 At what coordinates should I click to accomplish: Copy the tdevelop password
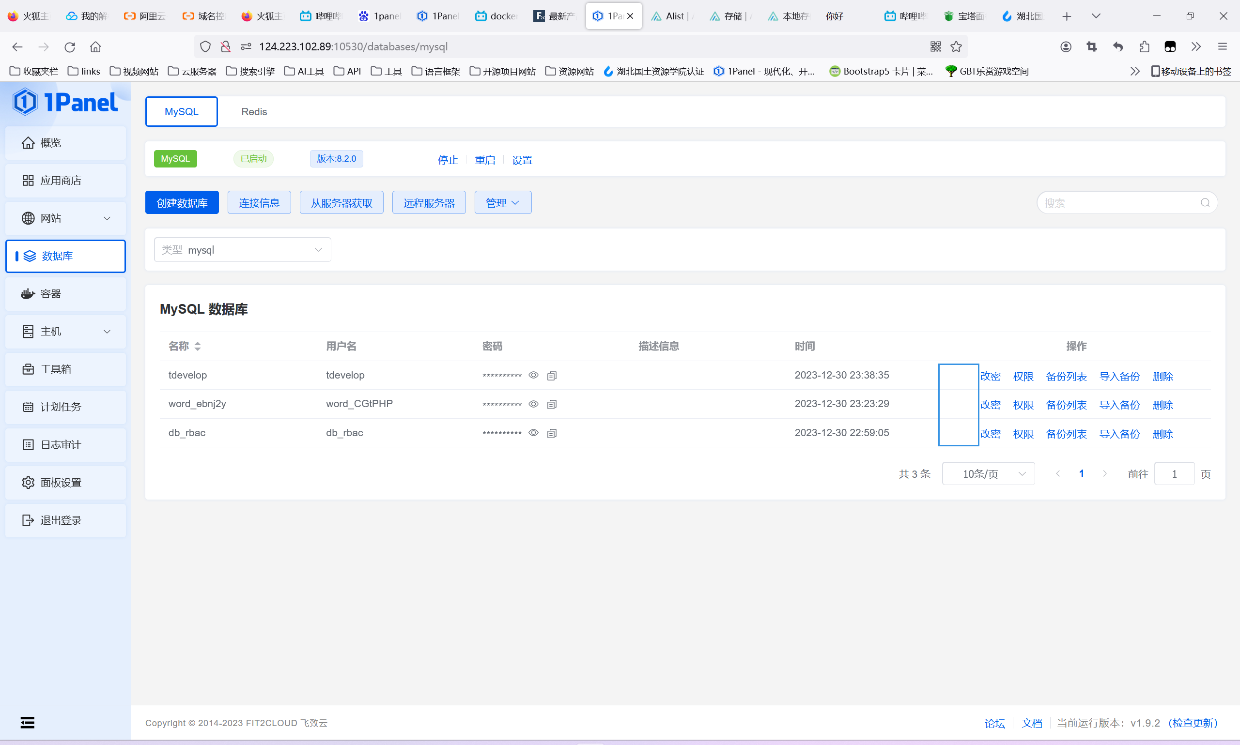551,376
